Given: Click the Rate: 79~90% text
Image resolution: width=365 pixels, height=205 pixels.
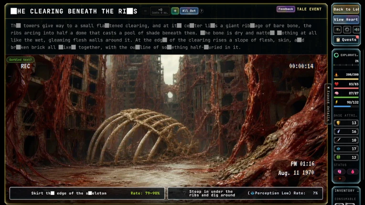Looking at the screenshot, I should click(x=145, y=193).
